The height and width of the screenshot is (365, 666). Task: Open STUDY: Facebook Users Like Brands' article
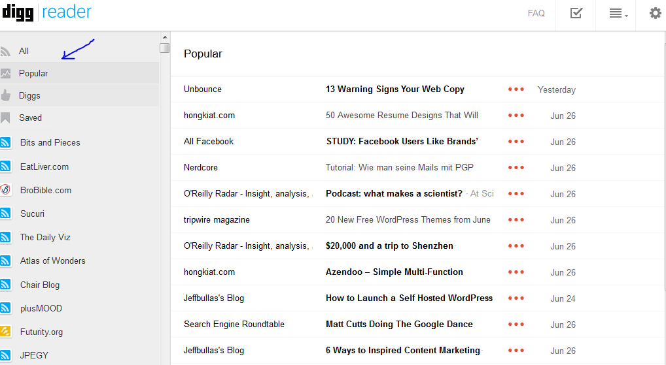(402, 141)
